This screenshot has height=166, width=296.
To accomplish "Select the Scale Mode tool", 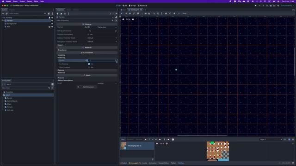I will (134, 13).
